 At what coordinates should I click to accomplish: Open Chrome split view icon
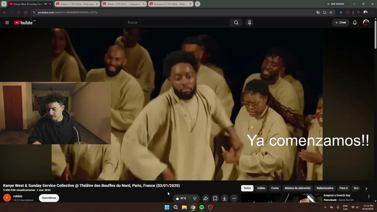tap(26, 12)
